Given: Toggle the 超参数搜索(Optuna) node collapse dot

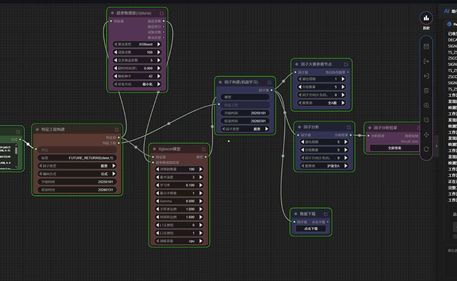Looking at the screenshot, I should [112, 13].
